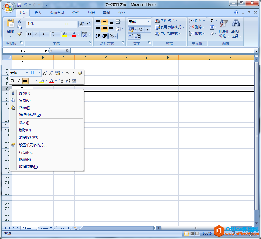Switch to the 页面布局 ribbon tab
Viewport: 261px width, 239px height.
coord(57,13)
